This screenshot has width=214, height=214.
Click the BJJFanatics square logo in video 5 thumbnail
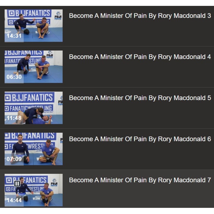(x=8, y=98)
